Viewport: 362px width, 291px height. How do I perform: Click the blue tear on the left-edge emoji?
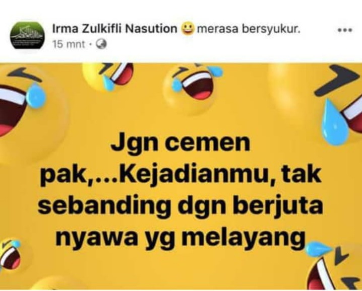[36, 95]
